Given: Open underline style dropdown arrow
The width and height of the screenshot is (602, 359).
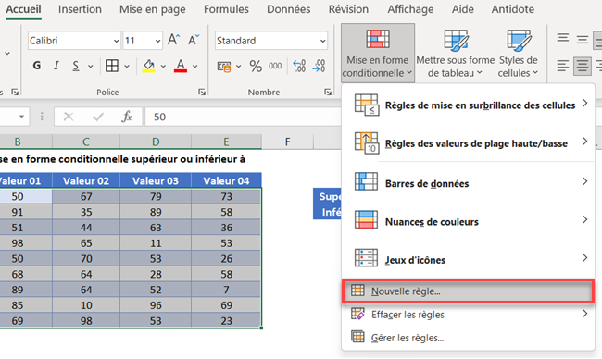Looking at the screenshot, I should pos(90,67).
